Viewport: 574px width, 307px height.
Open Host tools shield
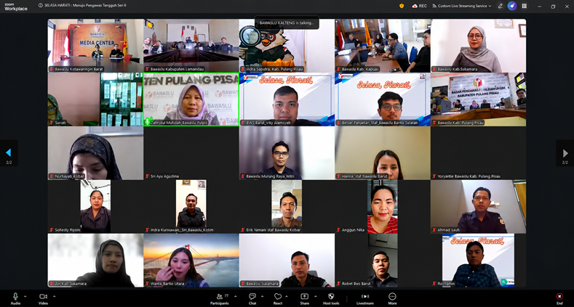331,298
